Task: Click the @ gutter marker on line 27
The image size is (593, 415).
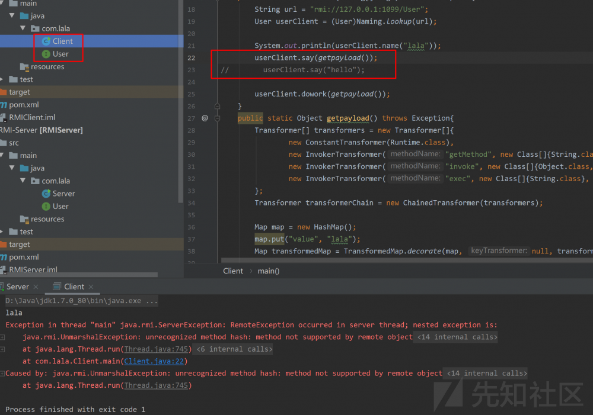Action: [205, 118]
